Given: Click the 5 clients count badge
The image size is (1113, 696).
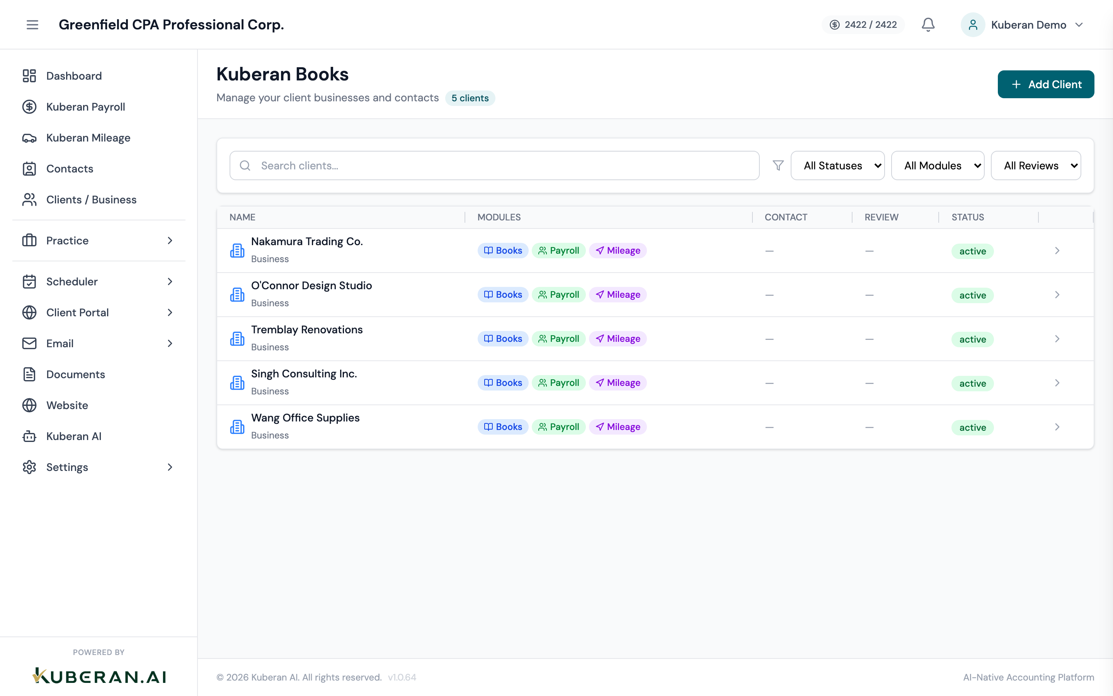Looking at the screenshot, I should (x=470, y=98).
